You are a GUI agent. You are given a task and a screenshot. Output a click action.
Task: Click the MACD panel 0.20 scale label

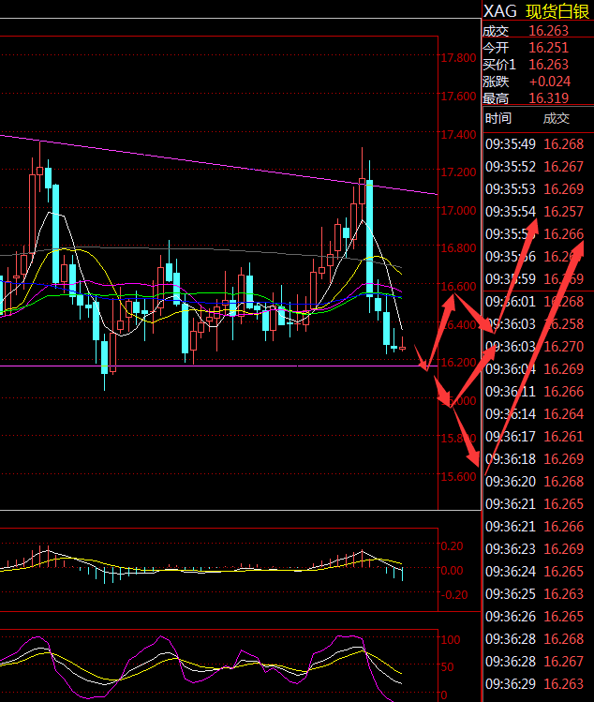point(453,546)
